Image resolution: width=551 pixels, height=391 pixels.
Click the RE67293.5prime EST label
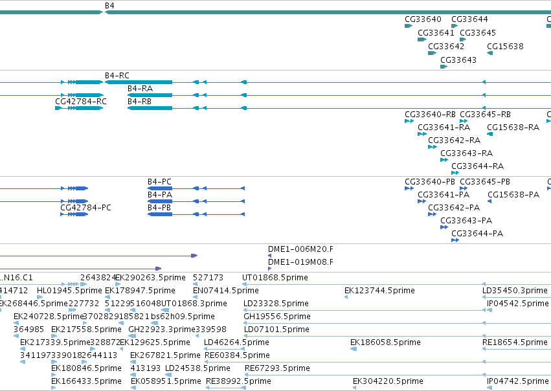pos(277,368)
